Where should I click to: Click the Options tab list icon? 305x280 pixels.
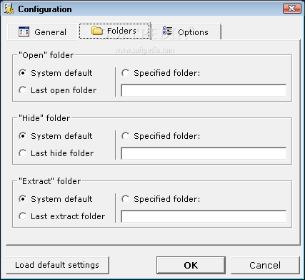point(167,31)
